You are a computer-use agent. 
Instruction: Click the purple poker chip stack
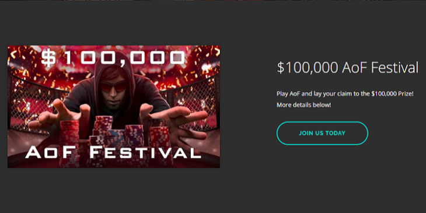(134, 135)
